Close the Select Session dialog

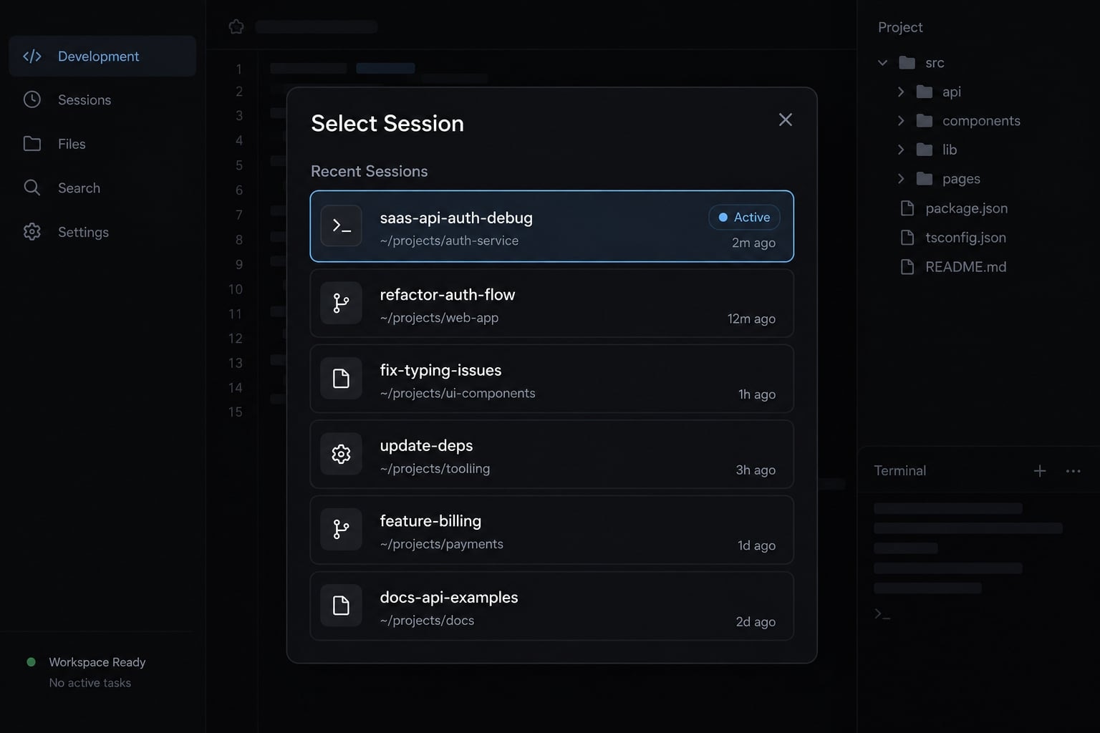coord(786,120)
